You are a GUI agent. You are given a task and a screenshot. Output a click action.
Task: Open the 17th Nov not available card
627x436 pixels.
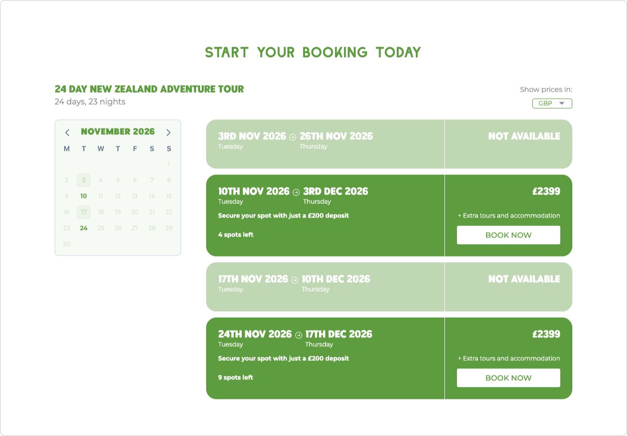coord(389,287)
